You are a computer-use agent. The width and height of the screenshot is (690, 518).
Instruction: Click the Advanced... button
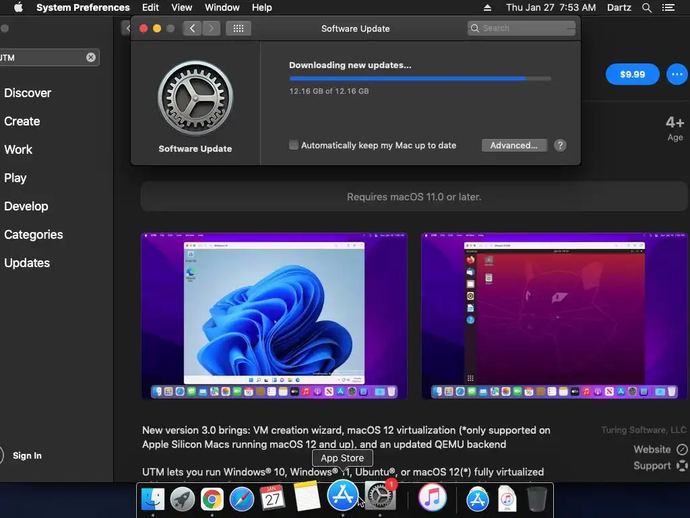[514, 146]
